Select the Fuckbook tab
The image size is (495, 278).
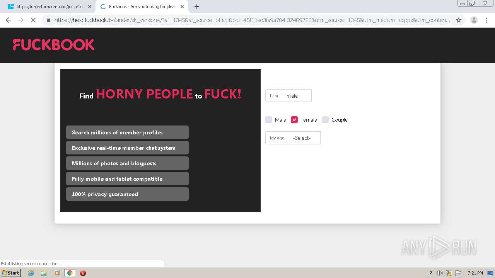[142, 7]
